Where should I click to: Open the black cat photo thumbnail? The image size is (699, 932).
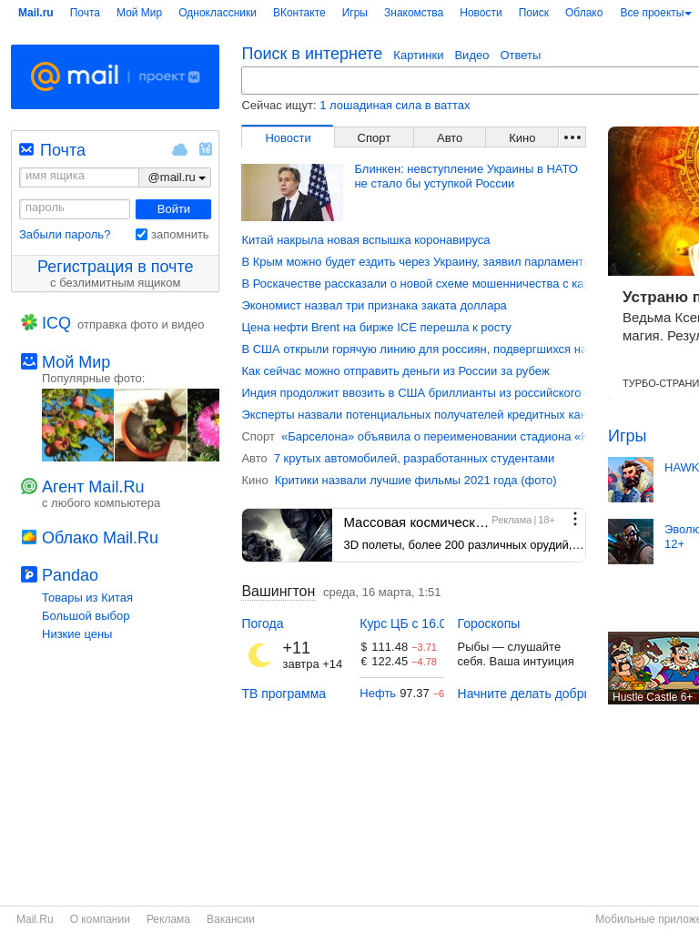(x=150, y=425)
